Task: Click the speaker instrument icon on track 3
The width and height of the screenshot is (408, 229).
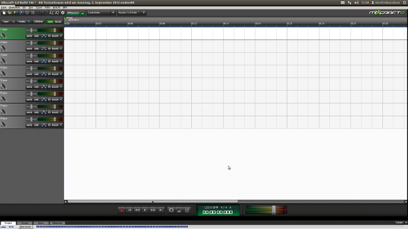Action: 3,61
